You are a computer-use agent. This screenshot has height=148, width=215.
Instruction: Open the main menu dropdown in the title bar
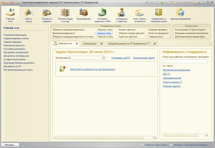tap(8, 3)
